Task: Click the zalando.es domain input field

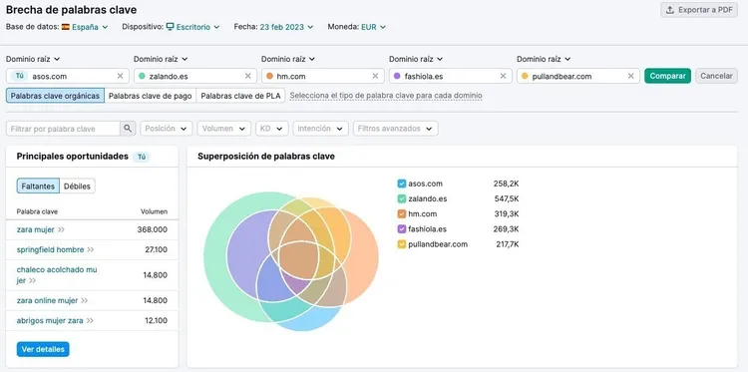Action: click(195, 76)
